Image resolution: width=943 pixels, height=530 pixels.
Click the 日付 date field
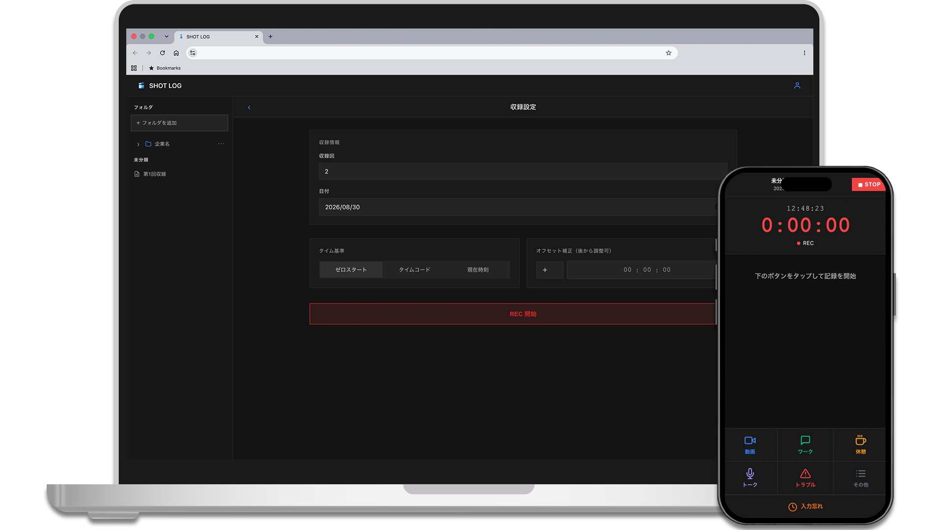[519, 207]
